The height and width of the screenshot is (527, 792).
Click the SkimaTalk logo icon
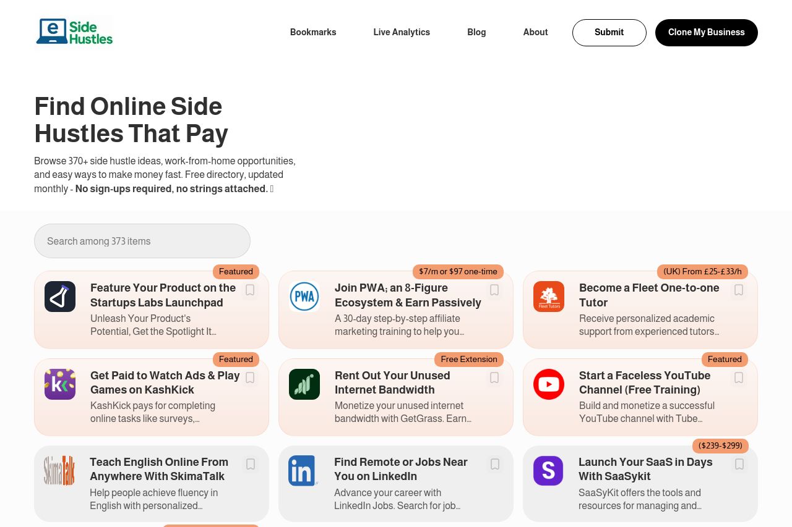point(59,471)
